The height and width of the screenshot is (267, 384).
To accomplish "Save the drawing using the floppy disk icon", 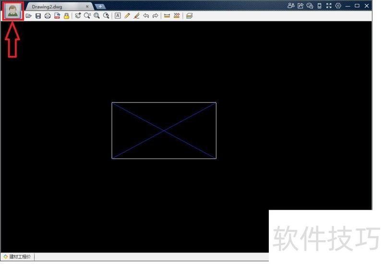I will click(x=38, y=16).
